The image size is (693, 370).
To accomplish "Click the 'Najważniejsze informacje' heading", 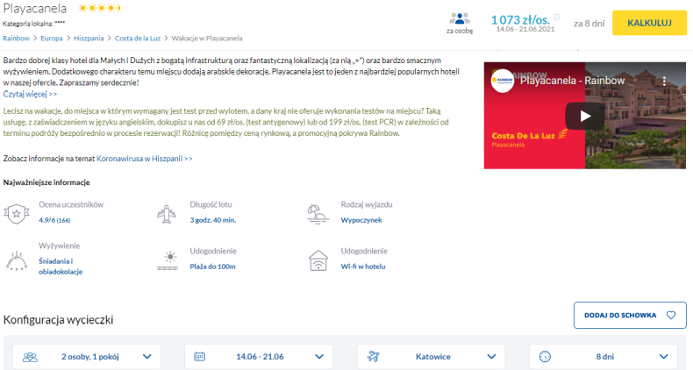I will tap(46, 182).
